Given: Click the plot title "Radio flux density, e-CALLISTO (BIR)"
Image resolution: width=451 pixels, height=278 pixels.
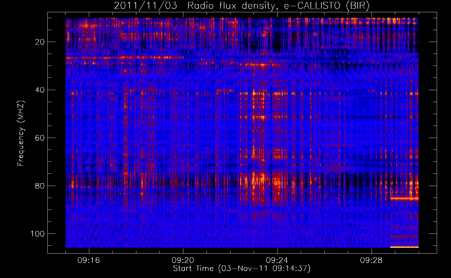Looking at the screenshot, I should (278, 6).
